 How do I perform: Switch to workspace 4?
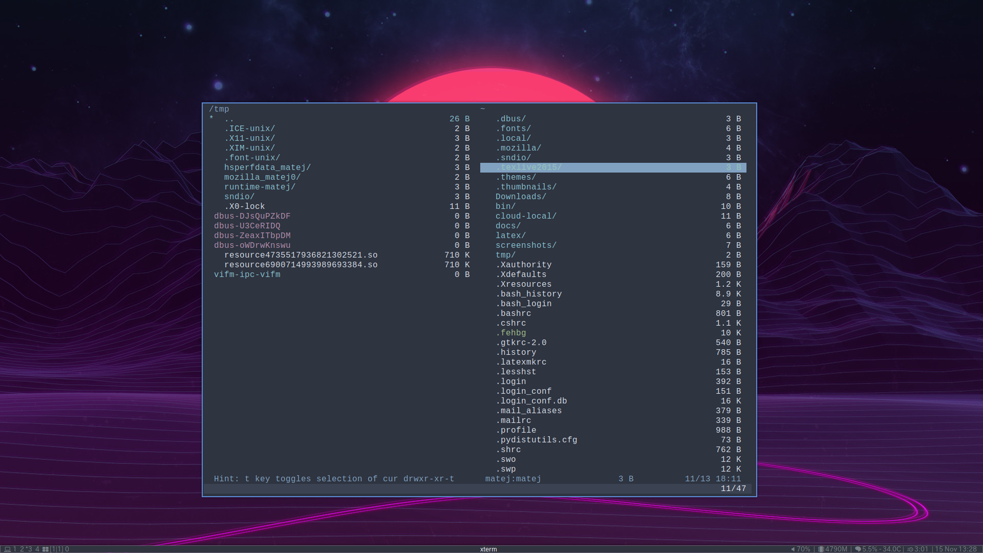(x=37, y=549)
